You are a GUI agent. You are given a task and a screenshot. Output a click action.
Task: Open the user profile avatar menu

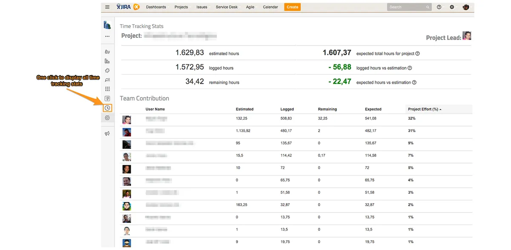click(x=466, y=7)
